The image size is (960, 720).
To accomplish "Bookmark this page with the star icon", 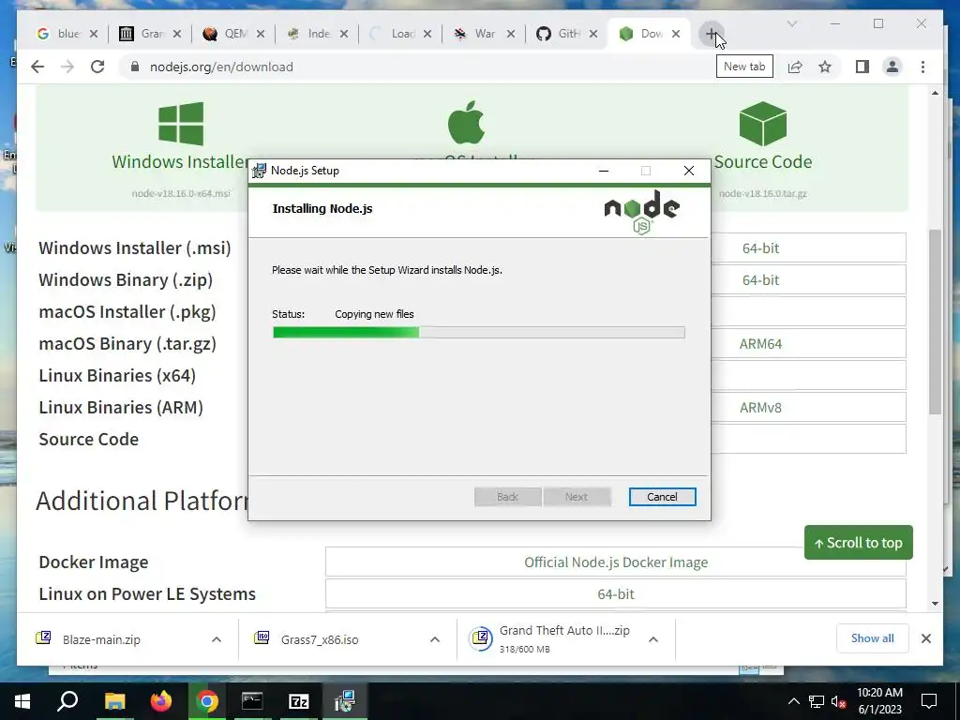I will pos(825,67).
